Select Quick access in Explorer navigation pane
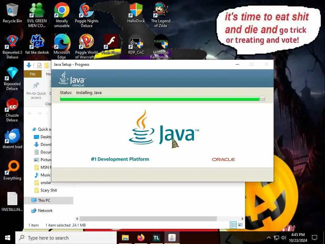This screenshot has height=244, width=325. (42, 129)
